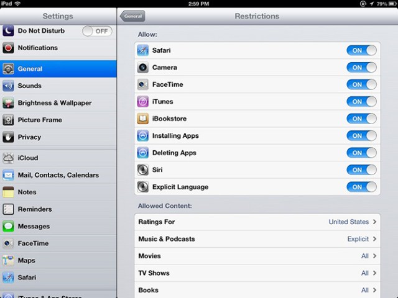Toggle the FaceTime allow switch
Viewport: 398px width, 298px height.
tap(361, 84)
